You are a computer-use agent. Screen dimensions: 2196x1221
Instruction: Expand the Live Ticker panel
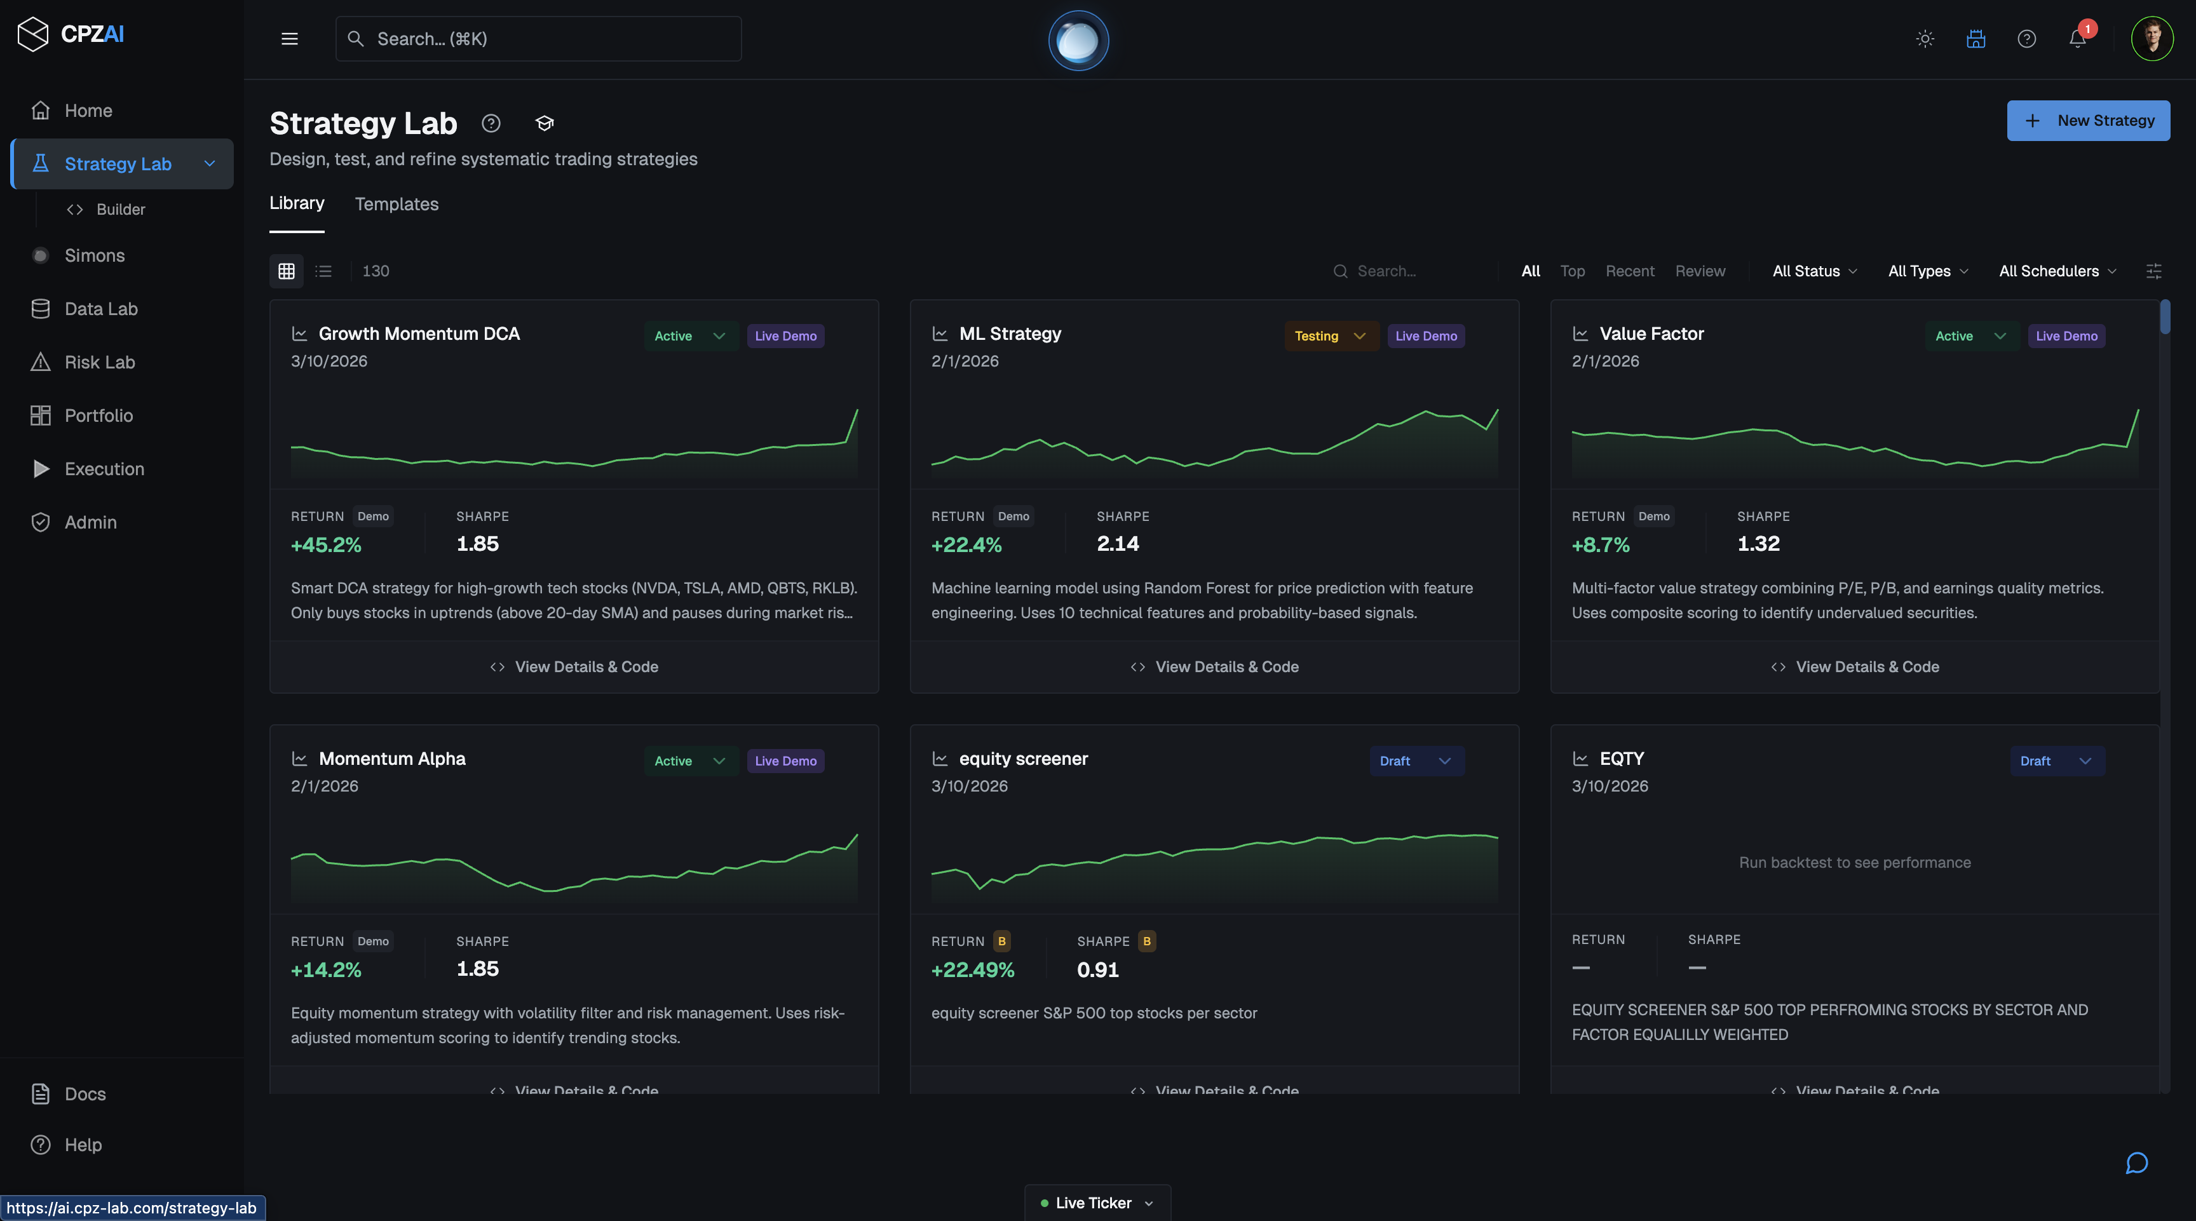(x=1096, y=1203)
